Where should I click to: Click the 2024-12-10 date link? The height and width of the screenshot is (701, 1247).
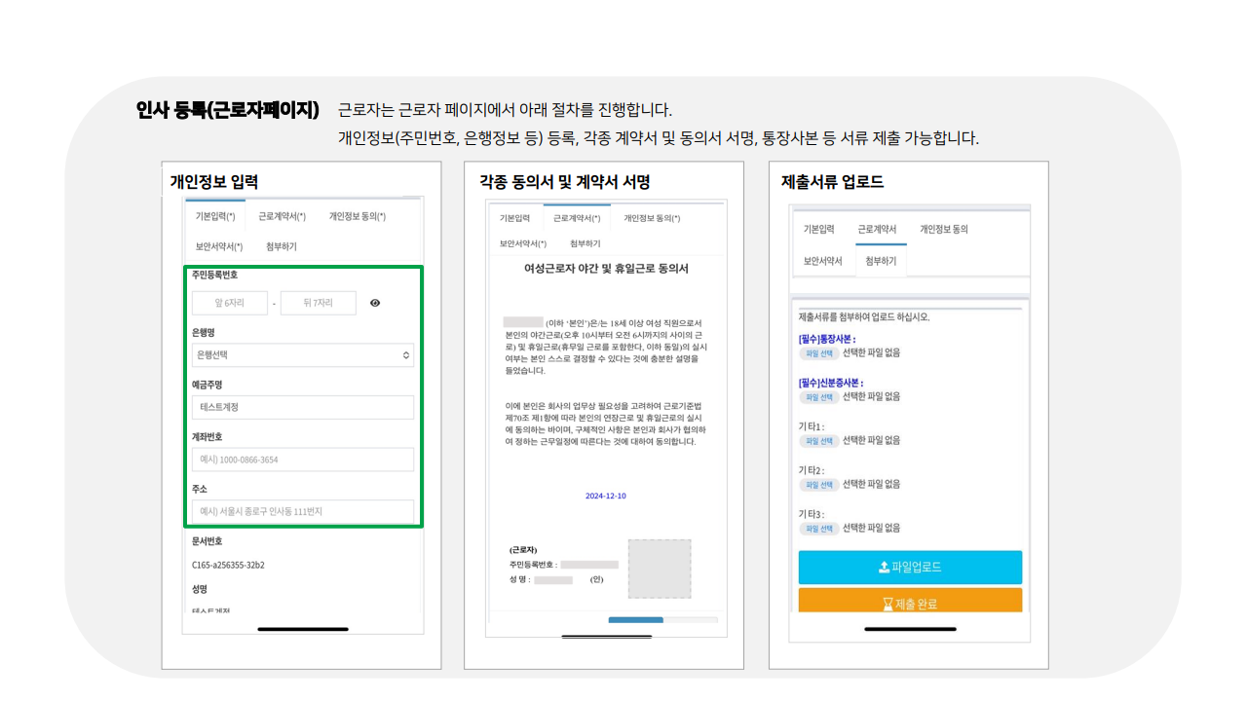[607, 496]
